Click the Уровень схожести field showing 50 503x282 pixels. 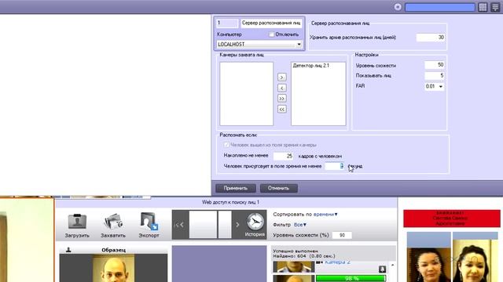click(x=435, y=65)
